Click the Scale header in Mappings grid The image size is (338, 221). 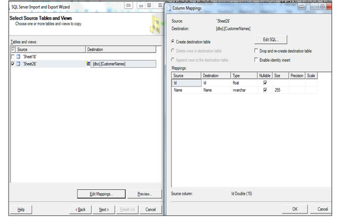(x=311, y=76)
